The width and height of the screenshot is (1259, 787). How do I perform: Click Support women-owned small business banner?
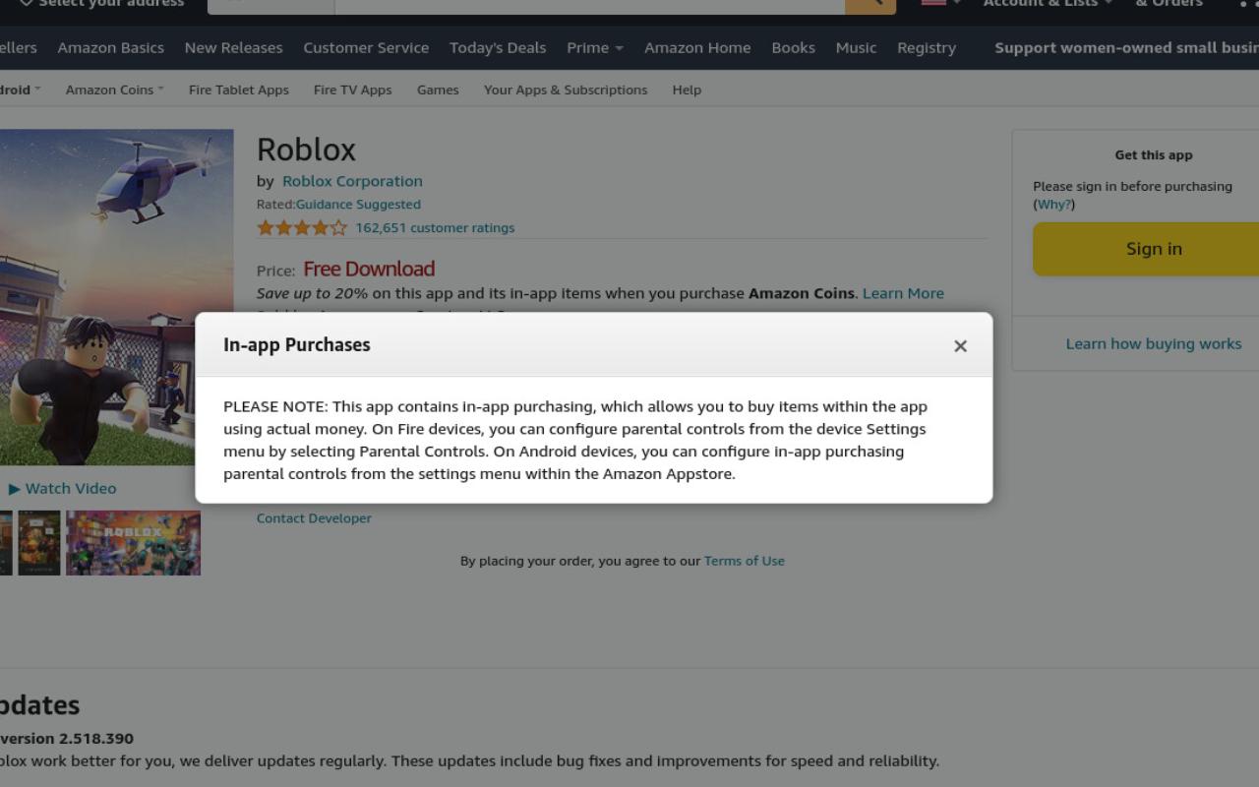point(1126,47)
